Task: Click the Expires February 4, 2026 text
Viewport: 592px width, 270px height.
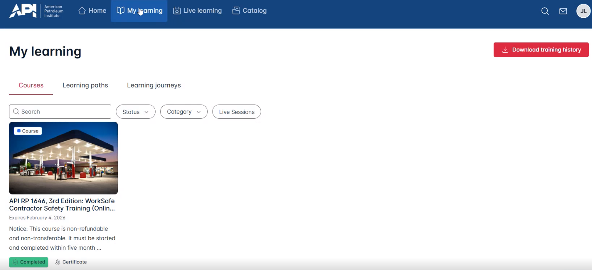Action: [x=37, y=218]
